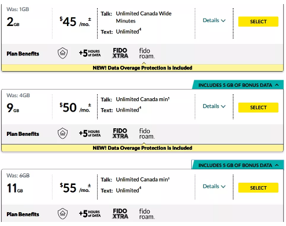The width and height of the screenshot is (286, 226).
Task: Select the 9GB $50 per month plan
Action: point(258,108)
